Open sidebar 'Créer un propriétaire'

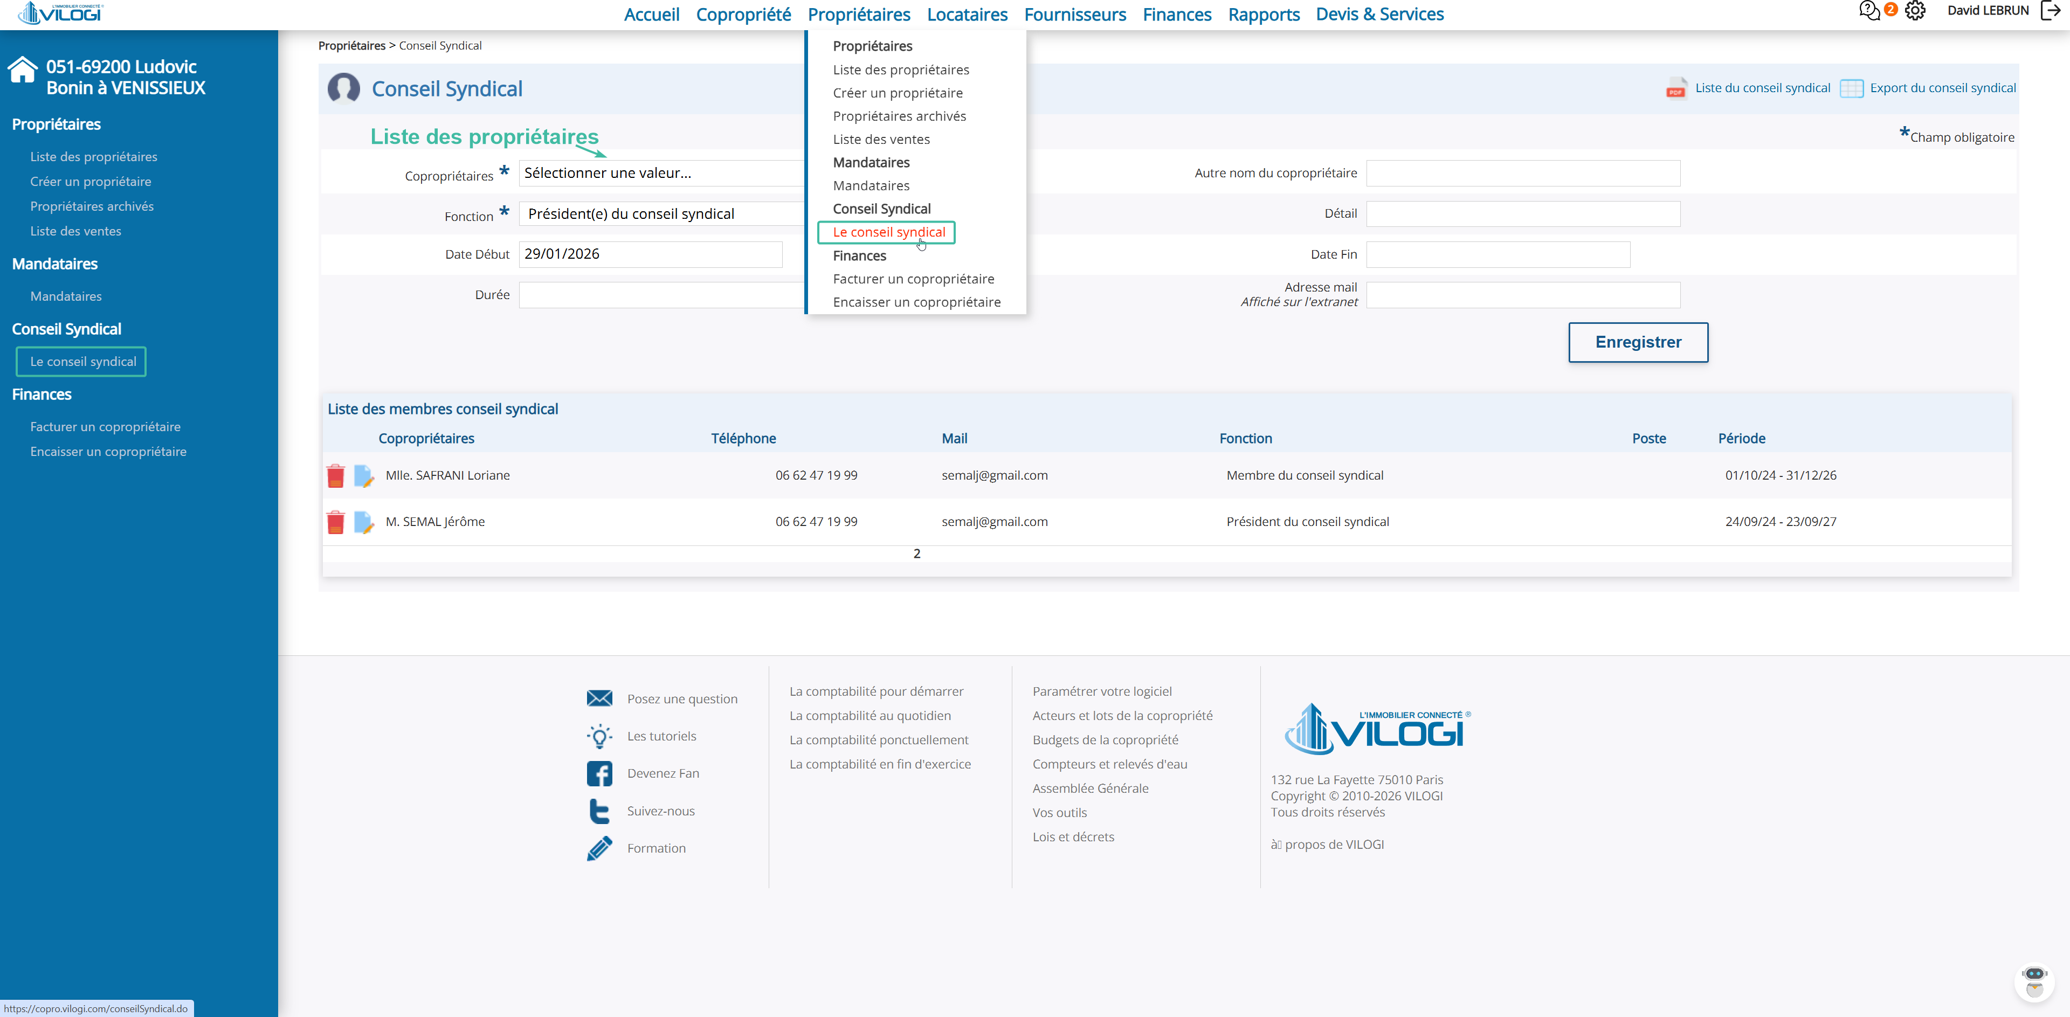coord(91,182)
